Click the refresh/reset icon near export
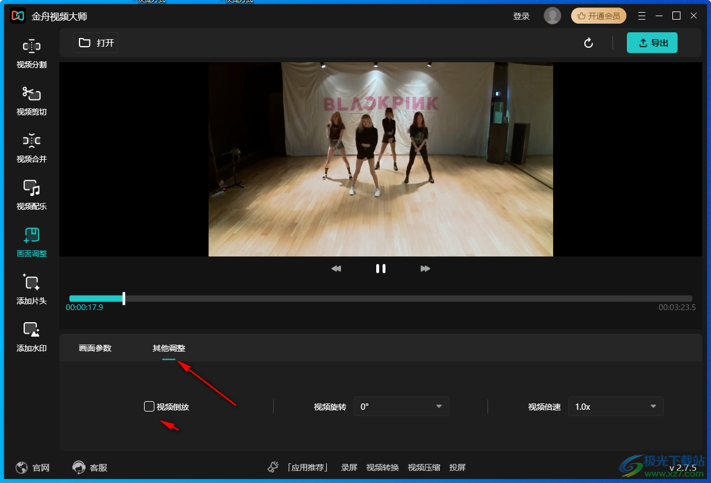The width and height of the screenshot is (711, 483). 588,43
